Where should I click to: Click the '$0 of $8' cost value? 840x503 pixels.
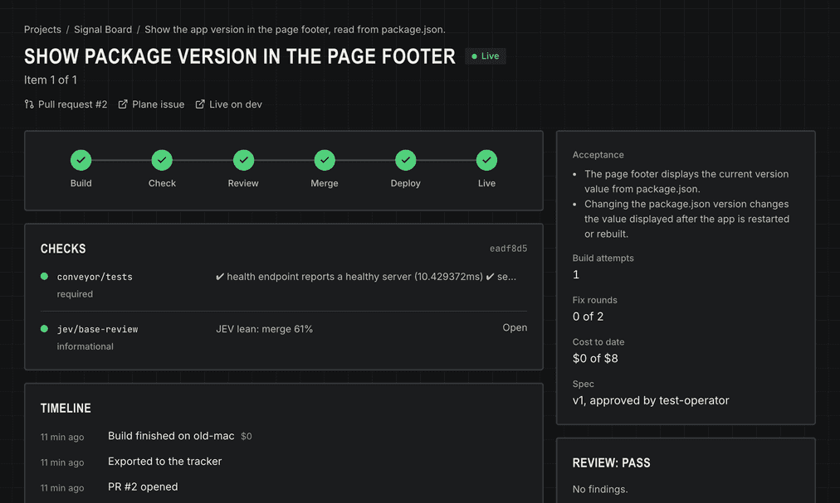tap(595, 359)
